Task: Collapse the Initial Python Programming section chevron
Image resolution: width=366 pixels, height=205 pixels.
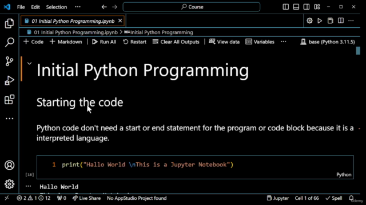Action: tap(29, 63)
